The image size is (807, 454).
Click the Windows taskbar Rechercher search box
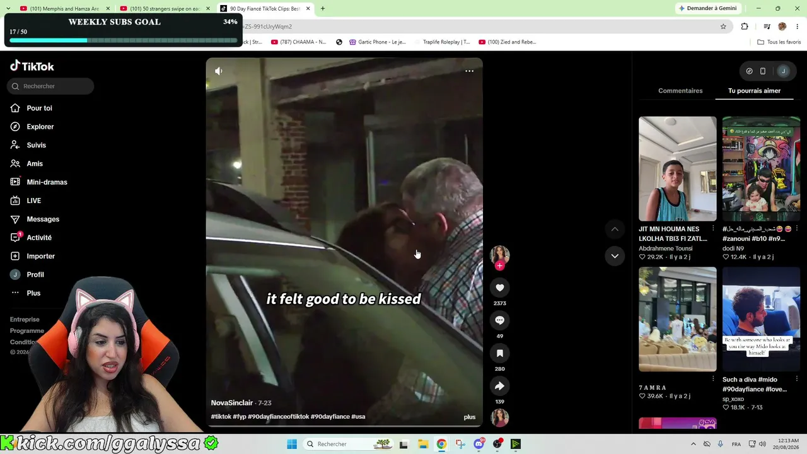[347, 444]
